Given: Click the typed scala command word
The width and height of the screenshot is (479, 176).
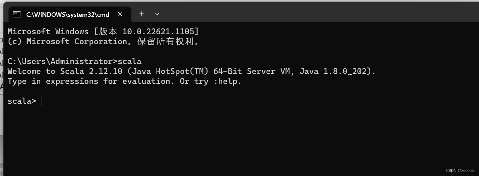Looking at the screenshot, I should pyautogui.click(x=130, y=62).
